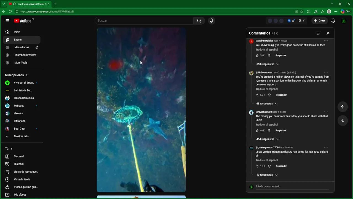353x199 pixels.
Task: Expand 10 respuestas replies
Action: pos(267,175)
